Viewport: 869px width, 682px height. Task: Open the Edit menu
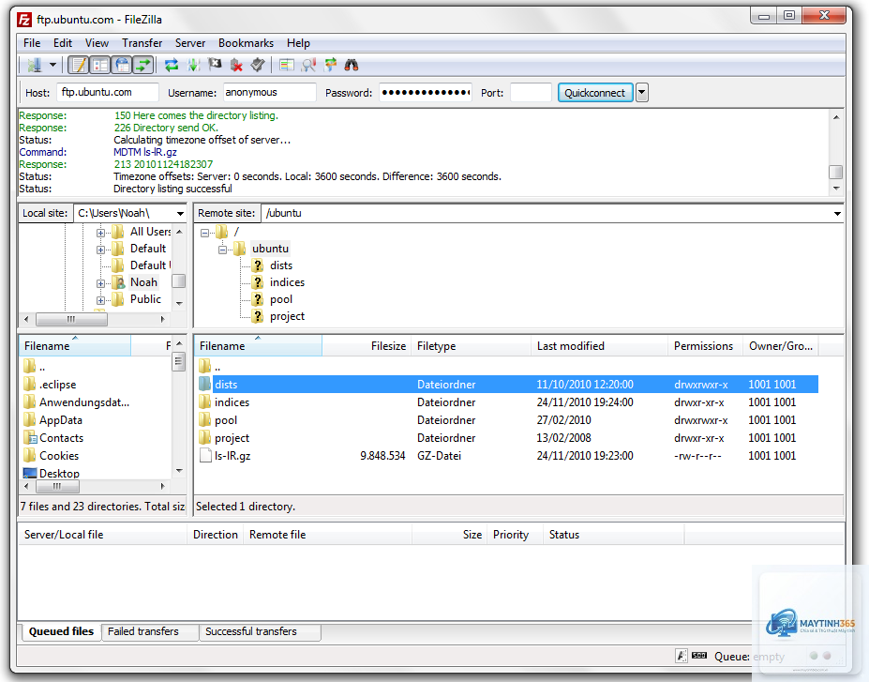(63, 43)
